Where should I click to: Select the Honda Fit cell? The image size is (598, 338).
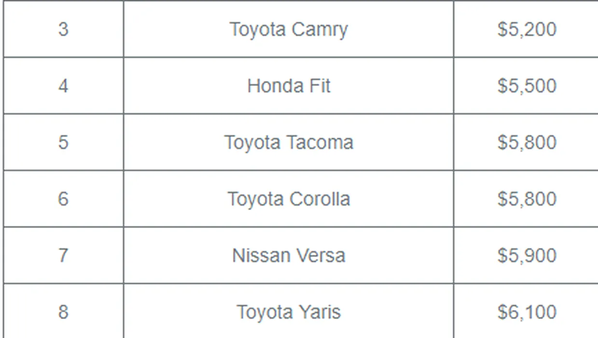tap(289, 85)
